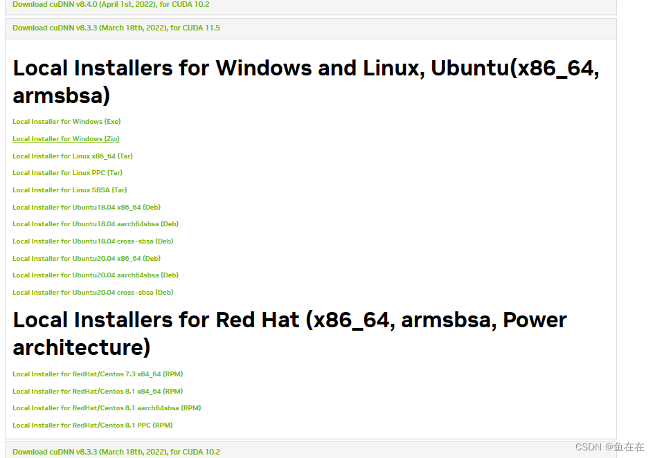
Task: Open Local Installer for Linux PPC (Tar)
Action: (67, 173)
